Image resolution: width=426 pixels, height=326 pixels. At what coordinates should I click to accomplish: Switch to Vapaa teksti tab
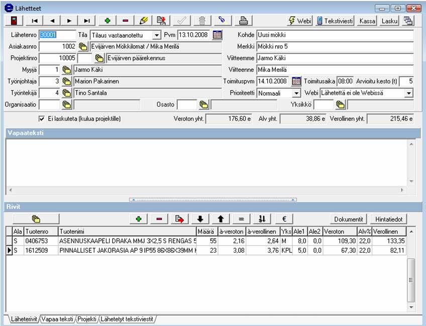57,319
